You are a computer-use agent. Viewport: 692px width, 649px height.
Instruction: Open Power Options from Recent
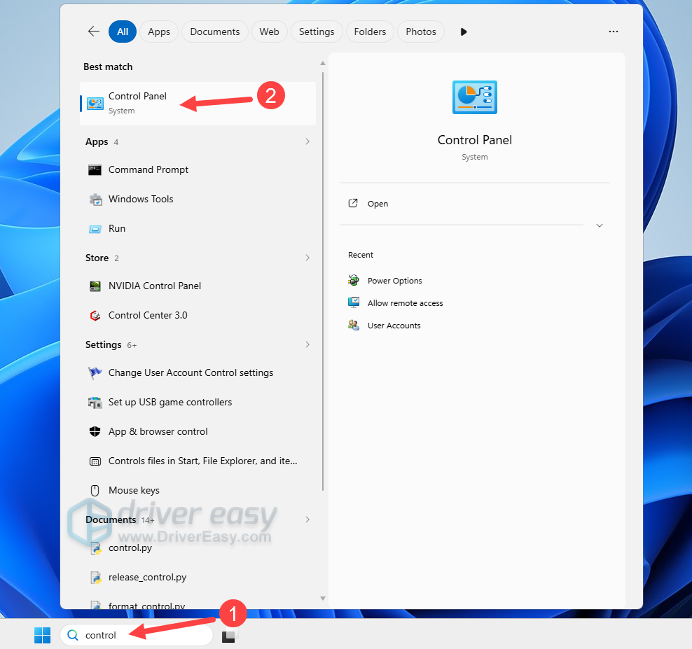(394, 281)
